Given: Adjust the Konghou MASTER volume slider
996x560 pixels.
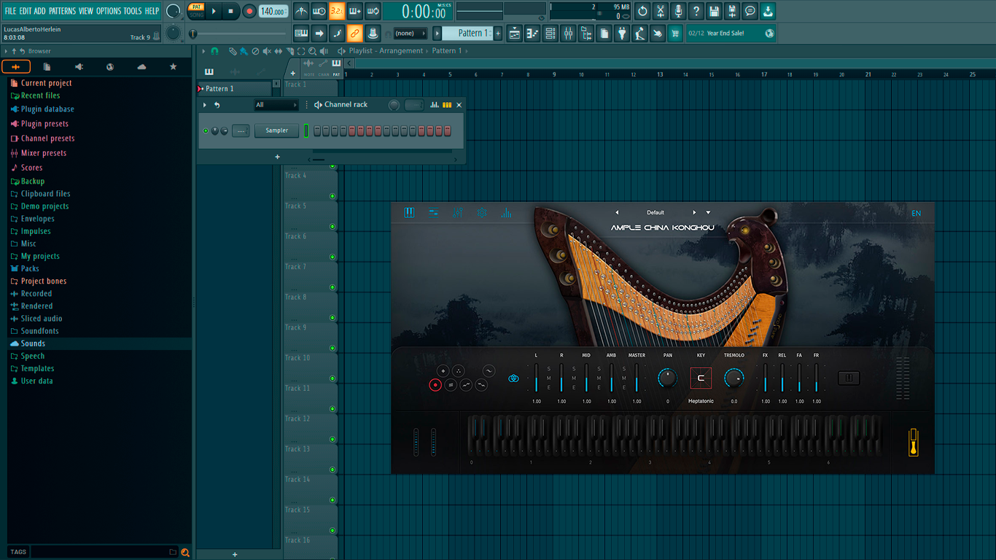Looking at the screenshot, I should (x=637, y=378).
